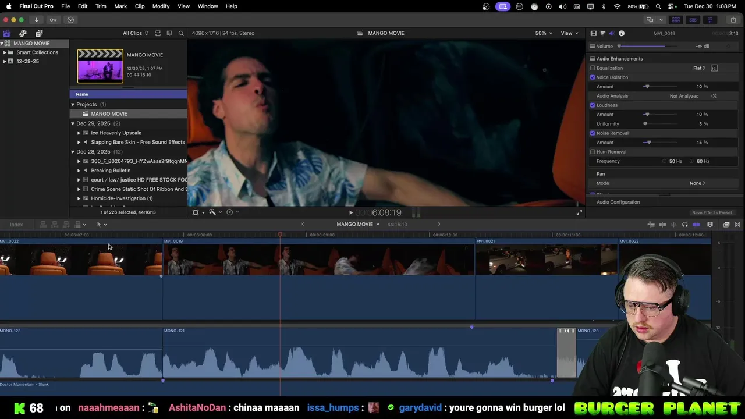Open the timeline clip appearance filmstrip icon
Image resolution: width=745 pixels, height=419 pixels.
[710, 225]
